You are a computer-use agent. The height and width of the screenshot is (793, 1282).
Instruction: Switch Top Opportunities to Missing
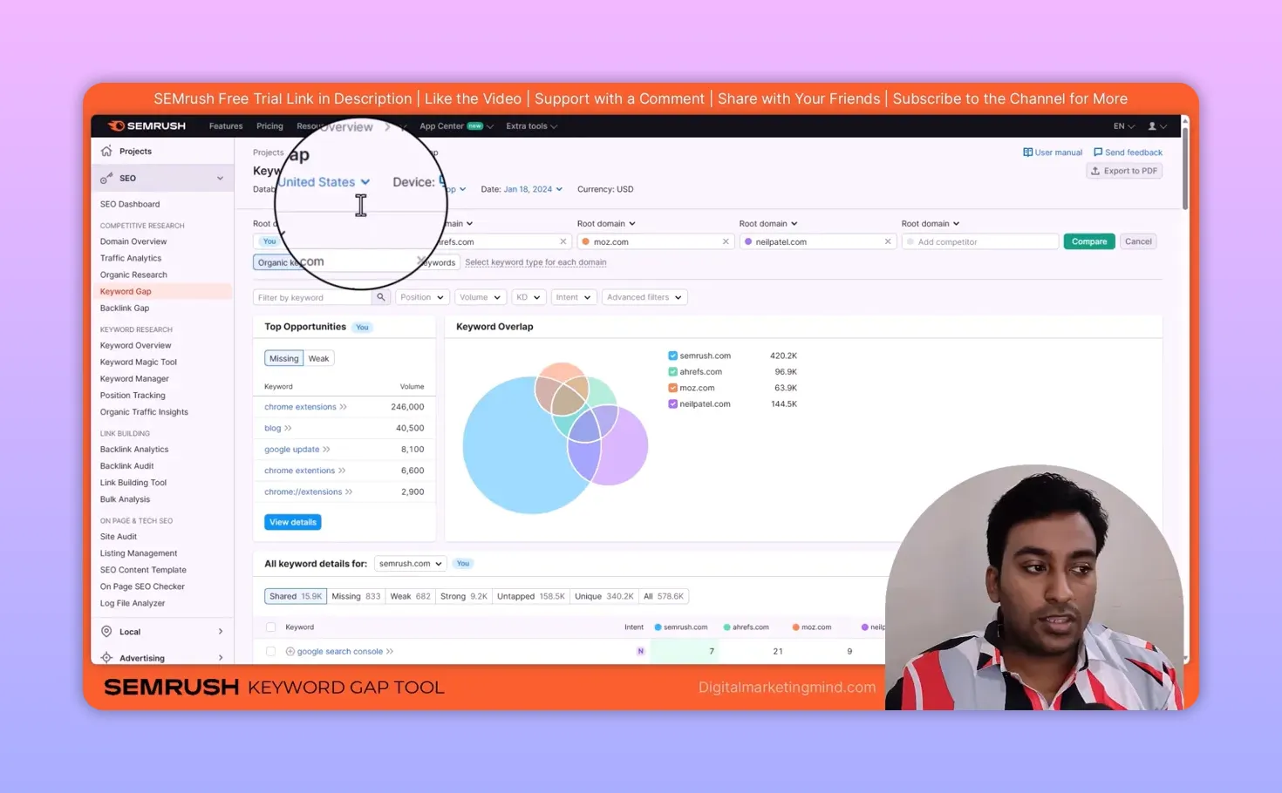(x=283, y=358)
